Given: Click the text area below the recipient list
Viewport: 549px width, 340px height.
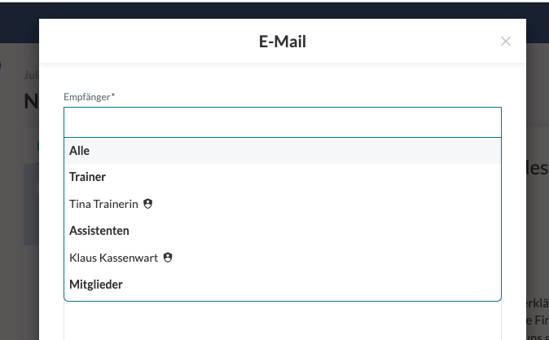Looking at the screenshot, I should point(282,320).
